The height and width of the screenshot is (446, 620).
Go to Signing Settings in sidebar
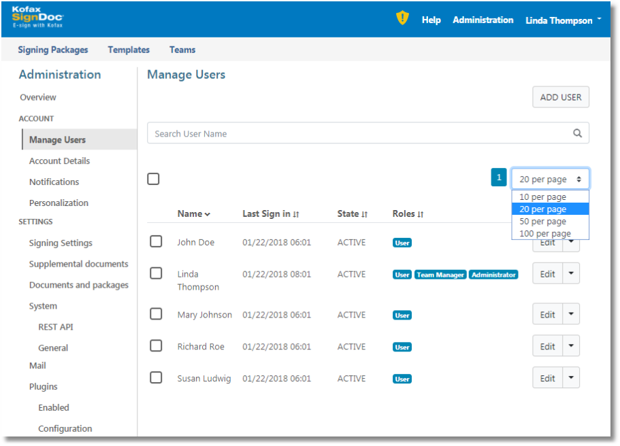click(61, 243)
